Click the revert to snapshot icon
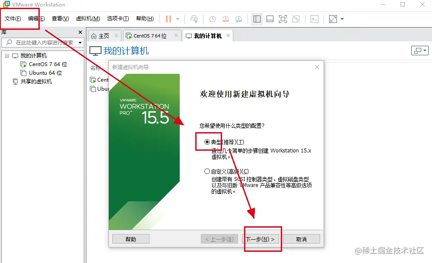 point(226,19)
